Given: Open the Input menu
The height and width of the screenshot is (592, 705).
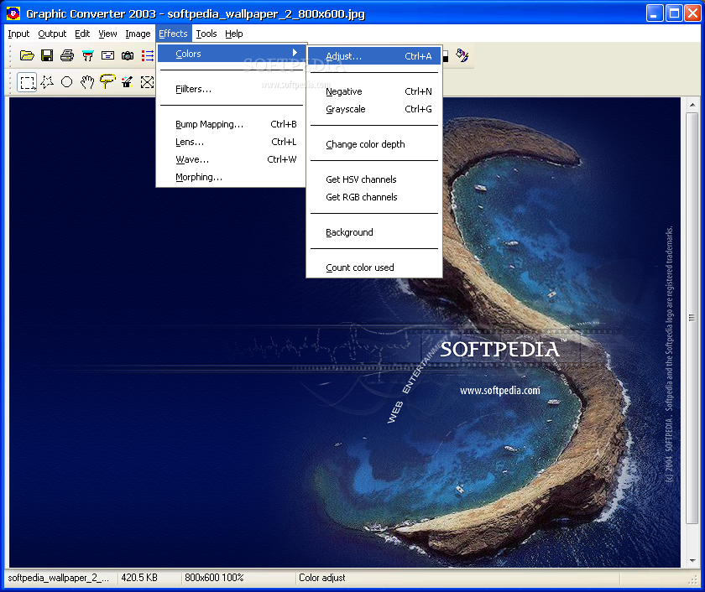Looking at the screenshot, I should [x=18, y=34].
